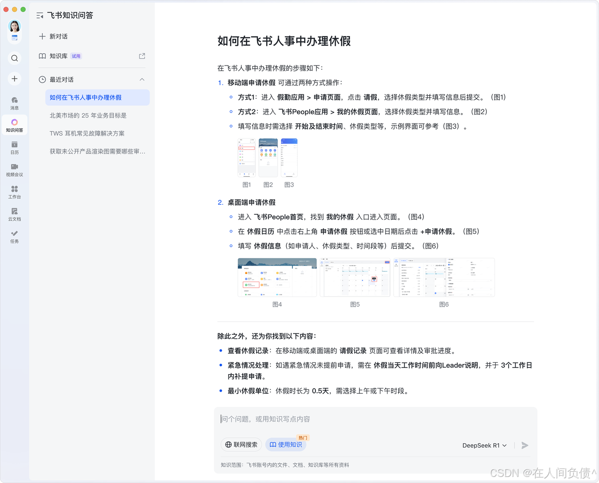Click the send message arrow icon
This screenshot has height=483, width=599.
[x=525, y=445]
